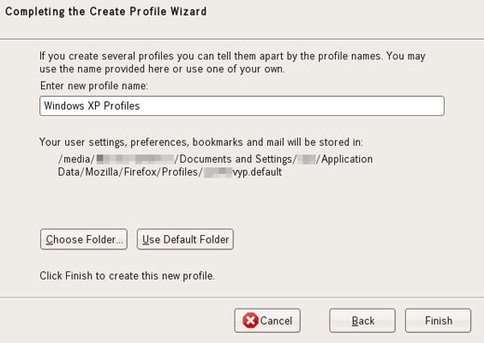Image resolution: width=484 pixels, height=343 pixels.
Task: Go Back to the previous wizard step
Action: [x=362, y=321]
